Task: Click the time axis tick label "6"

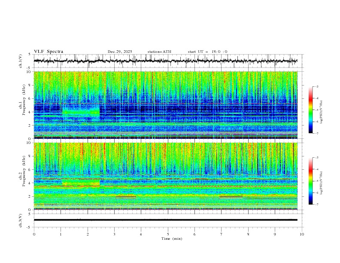Action: click(194, 234)
